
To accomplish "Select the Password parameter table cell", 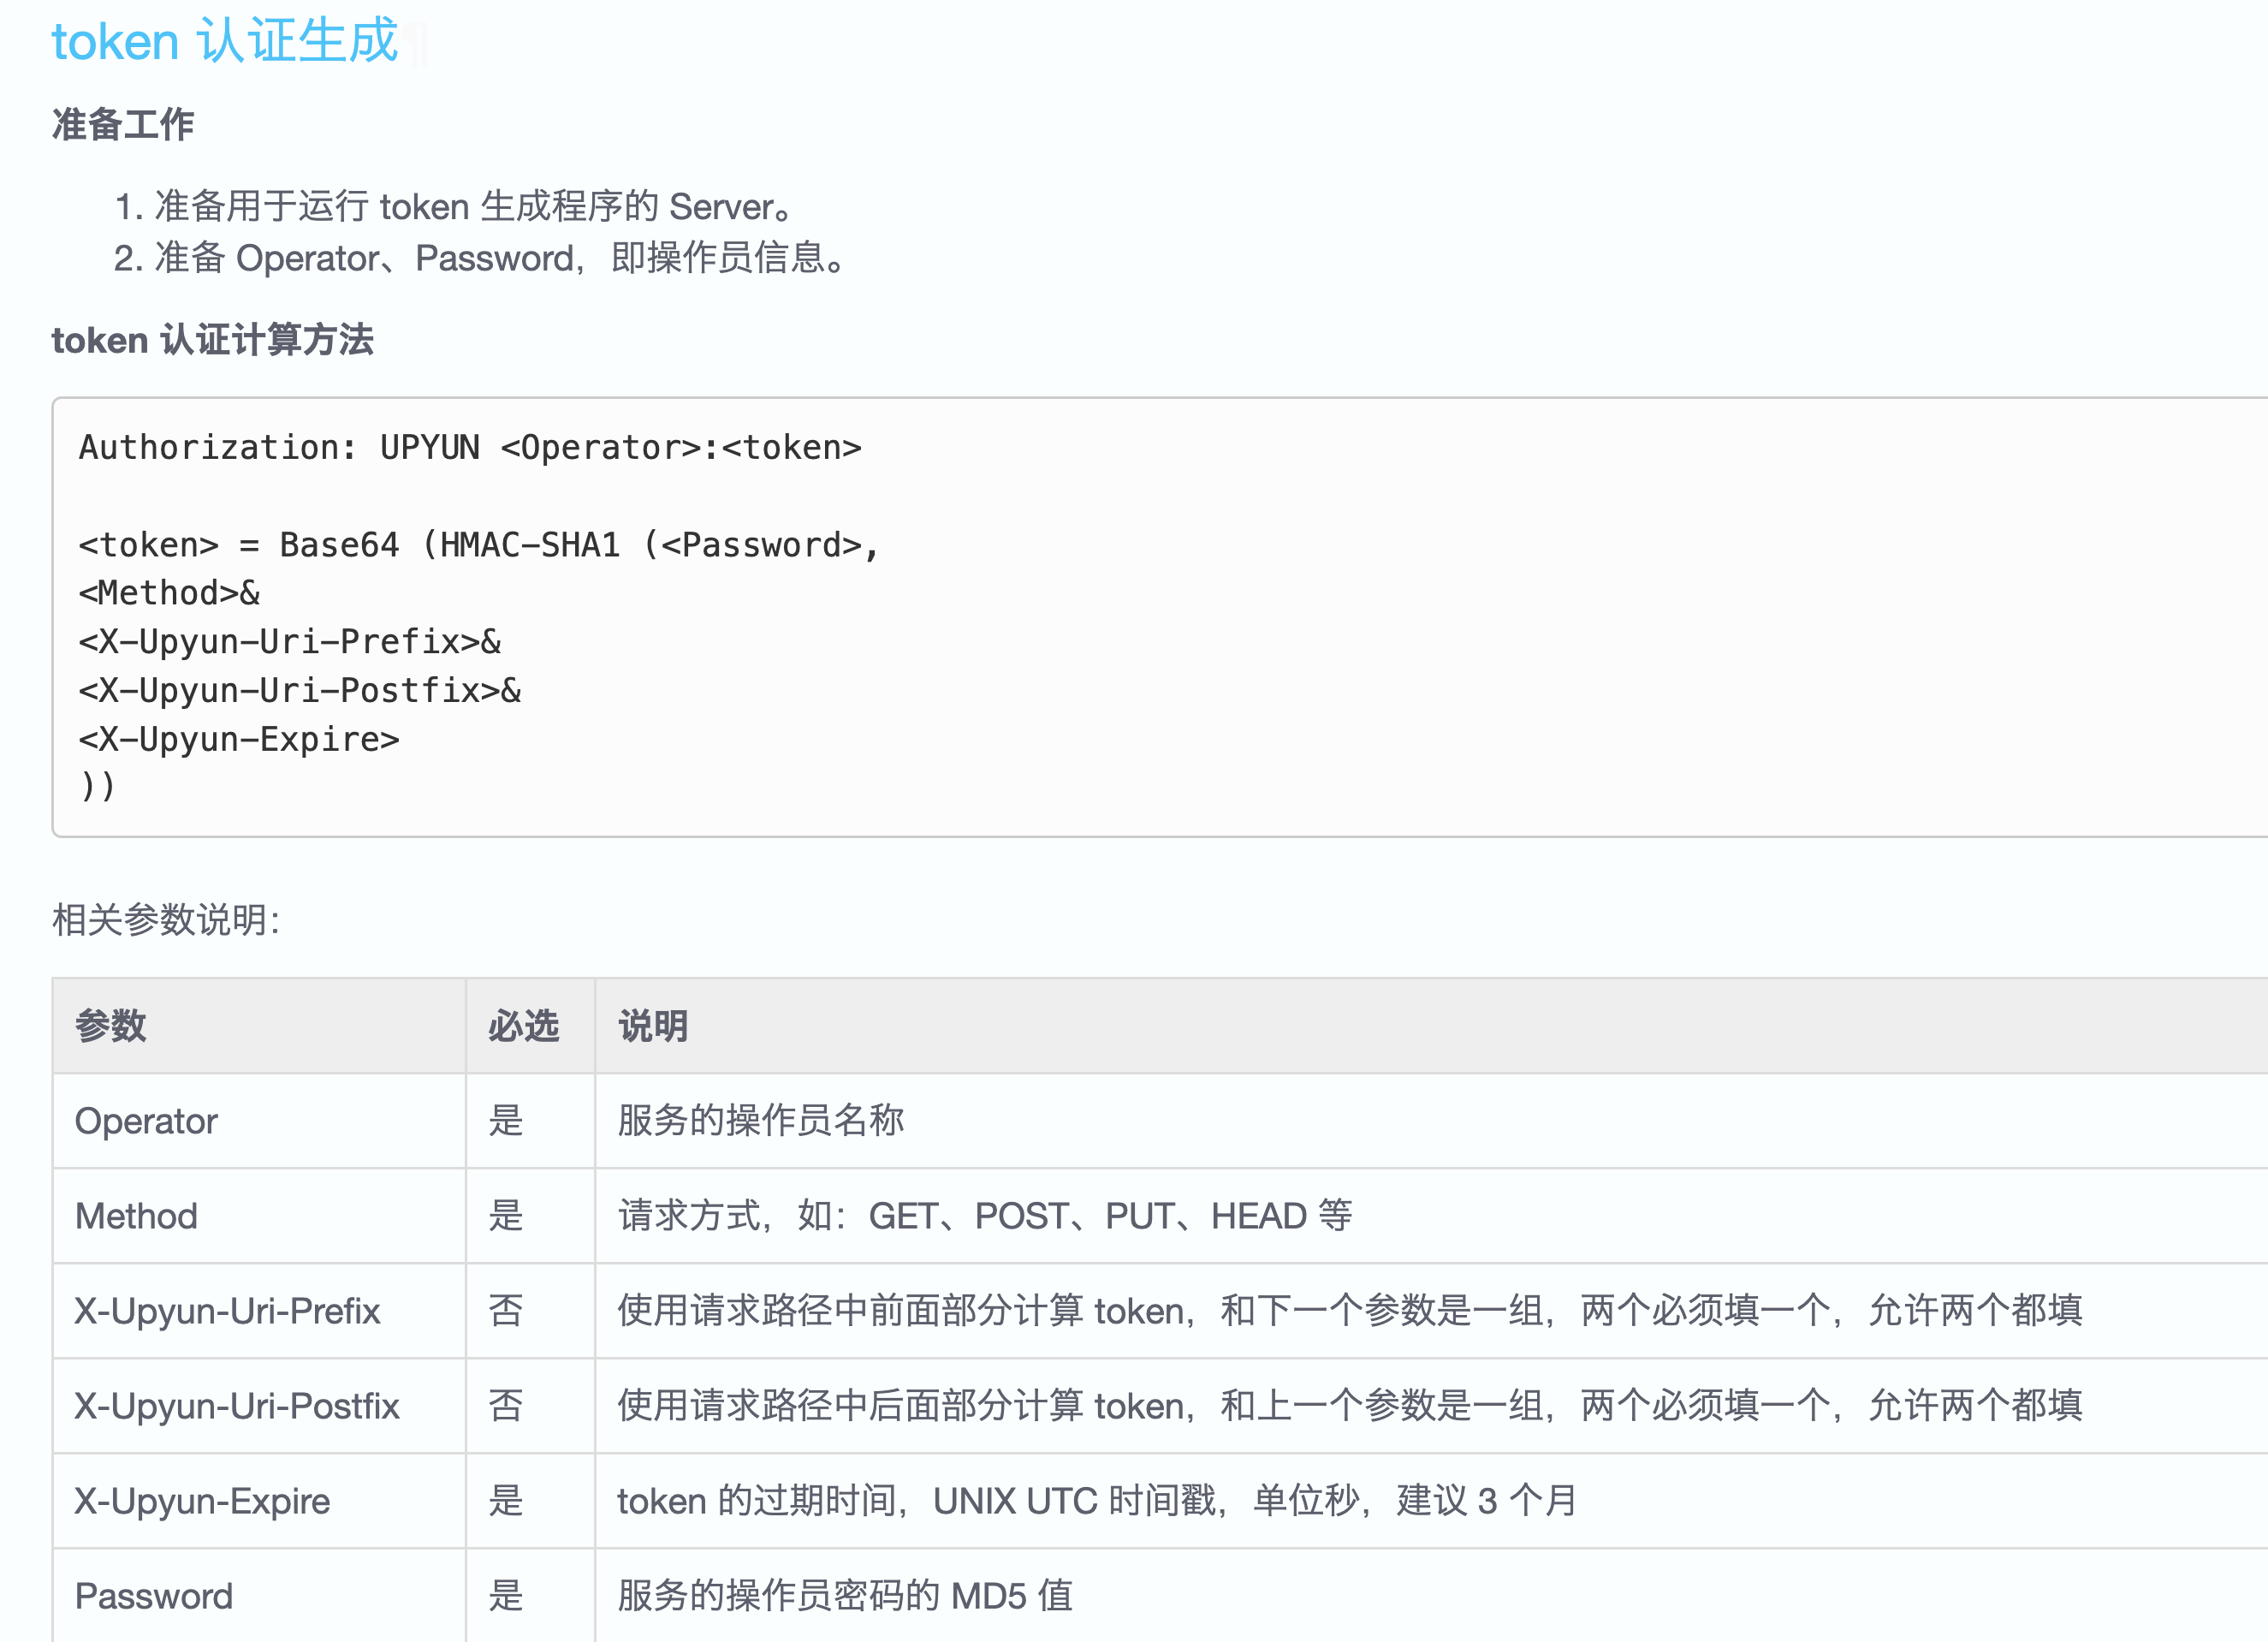I will pos(154,1596).
